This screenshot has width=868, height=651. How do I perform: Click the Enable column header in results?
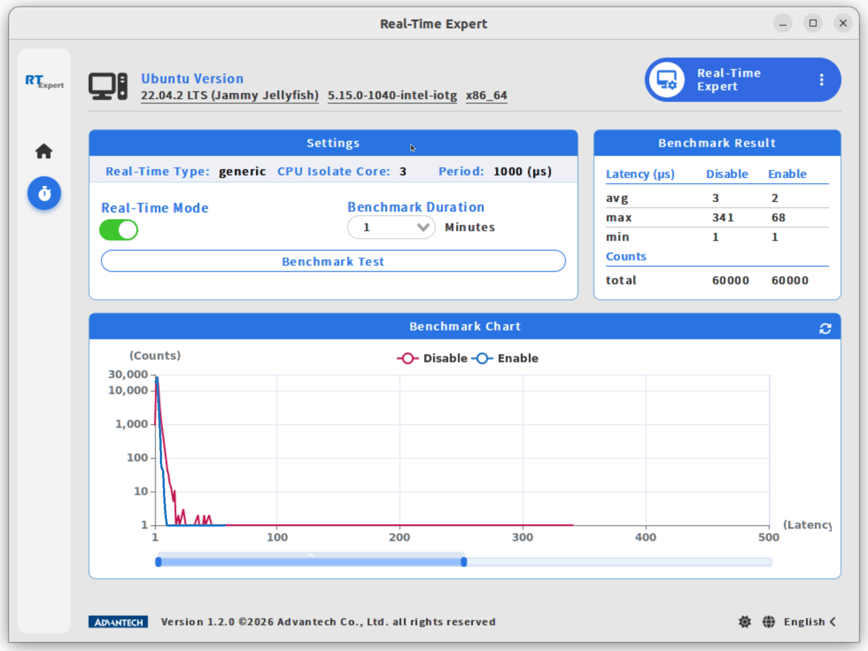click(x=787, y=174)
